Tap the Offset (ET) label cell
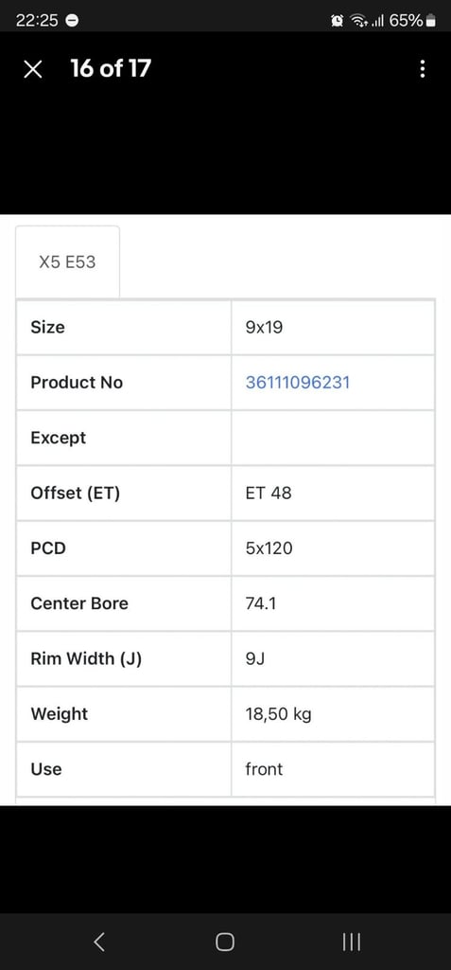This screenshot has width=451, height=970. point(124,493)
